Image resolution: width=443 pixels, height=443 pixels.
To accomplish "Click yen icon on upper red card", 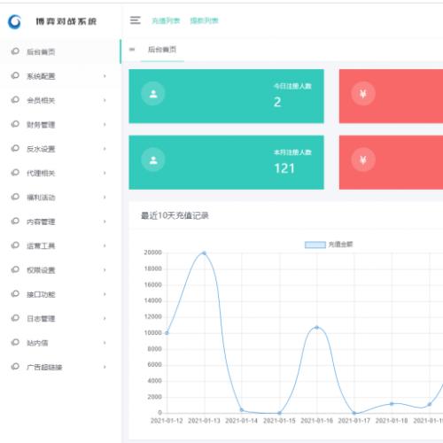I will [363, 94].
